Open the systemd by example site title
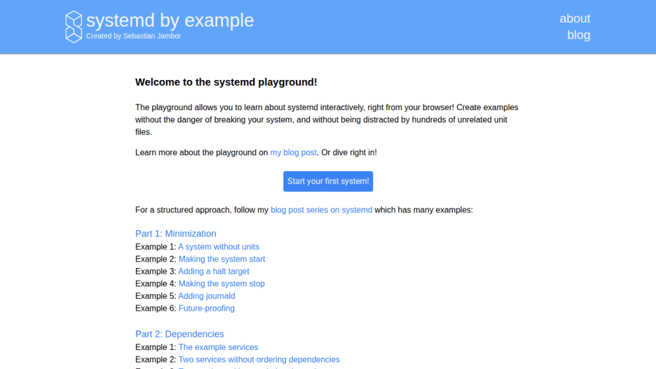Screen dimensions: 656x369 (x=170, y=20)
